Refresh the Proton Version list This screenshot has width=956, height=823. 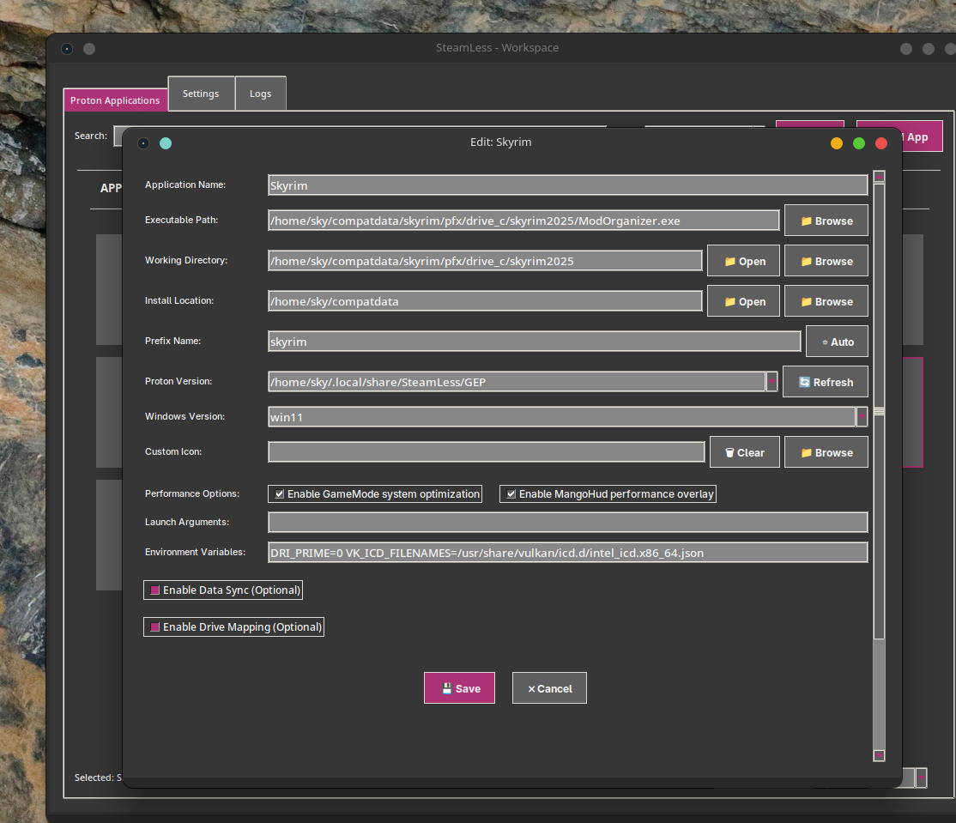826,382
